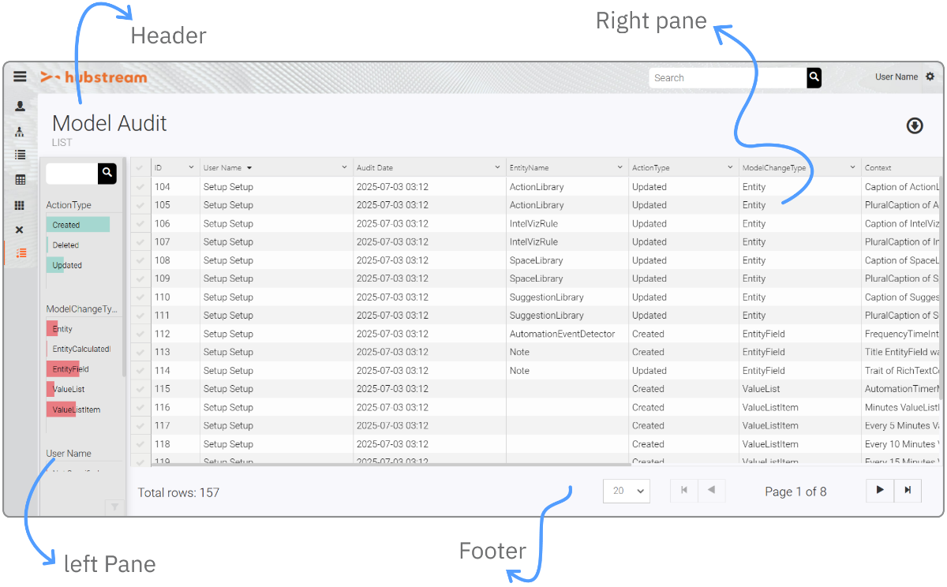This screenshot has height=587, width=947.
Task: Open the hamburger menu in the header
Action: [x=20, y=77]
